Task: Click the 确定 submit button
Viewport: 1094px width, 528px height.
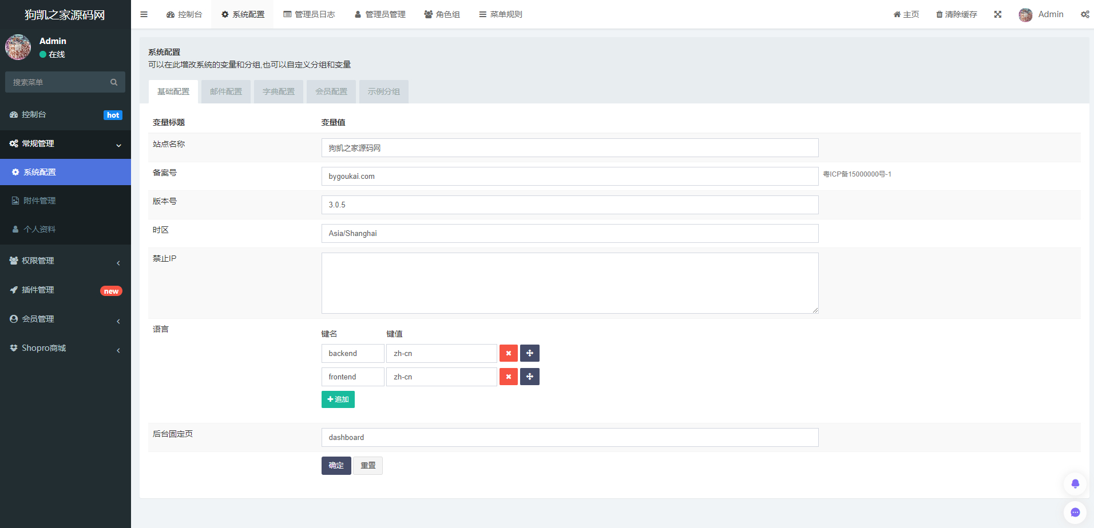Action: (x=336, y=465)
